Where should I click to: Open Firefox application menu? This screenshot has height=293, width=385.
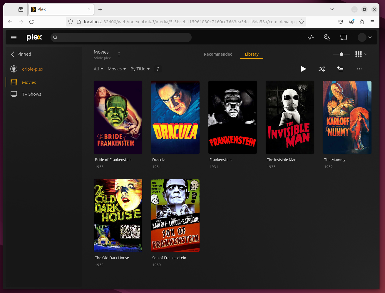(x=372, y=22)
